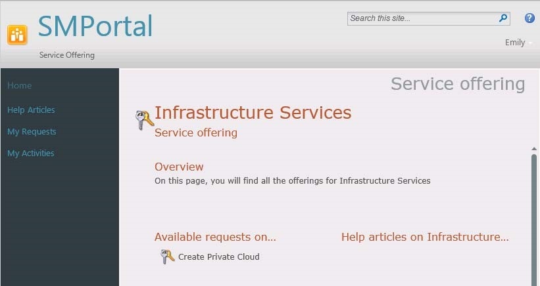Click the overview description sentence
This screenshot has width=540, height=286.
click(293, 181)
